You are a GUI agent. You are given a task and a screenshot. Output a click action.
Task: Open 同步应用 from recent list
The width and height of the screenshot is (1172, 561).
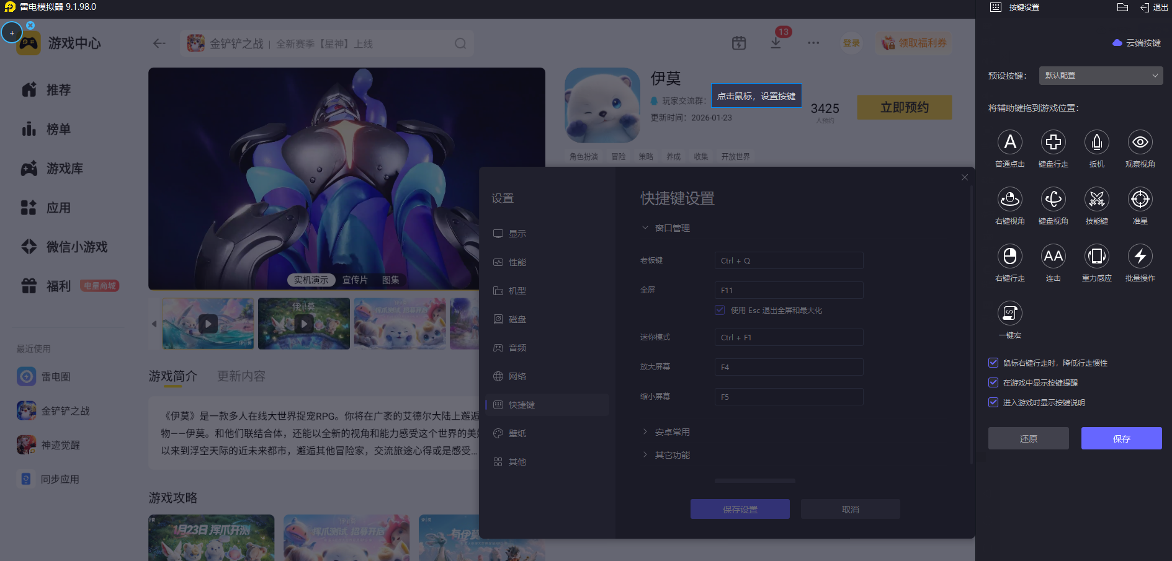[48, 479]
